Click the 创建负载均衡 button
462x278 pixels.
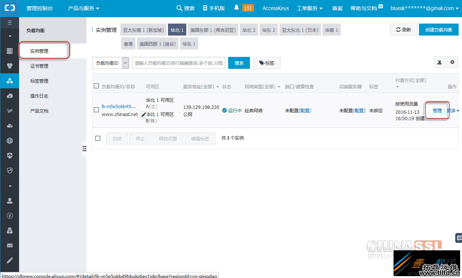pyautogui.click(x=438, y=29)
